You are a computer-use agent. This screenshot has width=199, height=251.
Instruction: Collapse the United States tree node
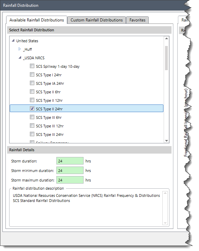tap(13, 41)
